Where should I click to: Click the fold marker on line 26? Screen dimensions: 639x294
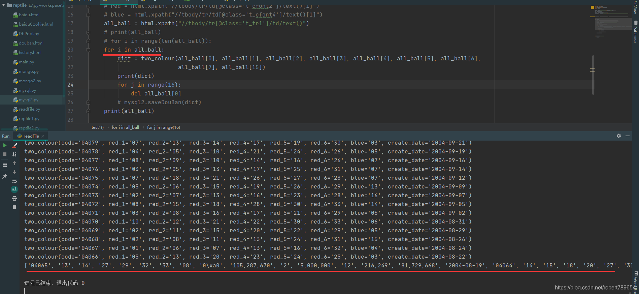pyautogui.click(x=88, y=102)
